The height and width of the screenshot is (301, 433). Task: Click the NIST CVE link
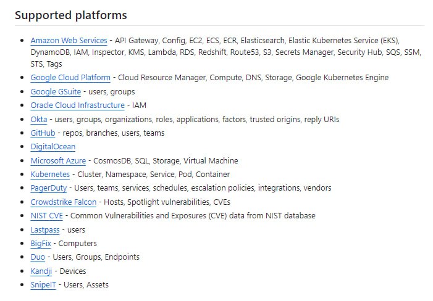point(47,216)
